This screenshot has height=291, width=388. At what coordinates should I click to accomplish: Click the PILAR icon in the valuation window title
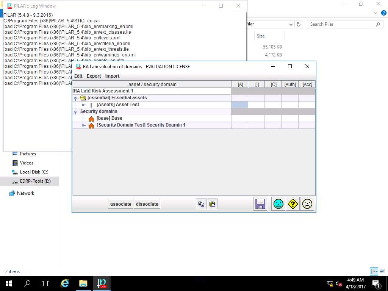(x=78, y=66)
